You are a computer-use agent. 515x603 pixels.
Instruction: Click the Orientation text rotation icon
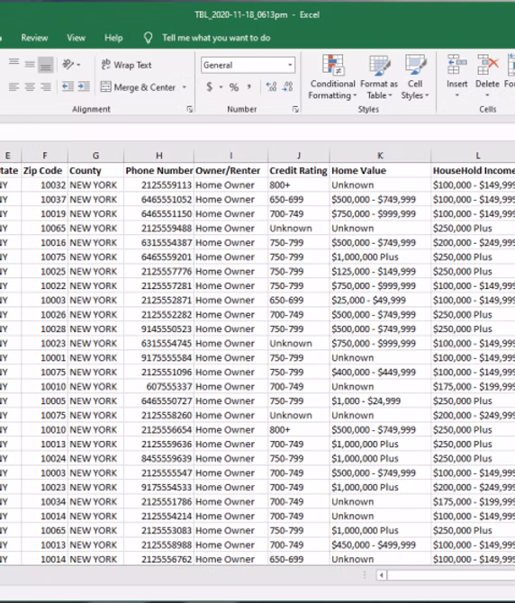pyautogui.click(x=71, y=65)
